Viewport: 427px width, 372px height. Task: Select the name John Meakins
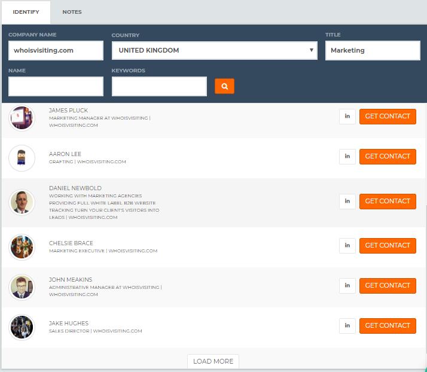point(71,279)
